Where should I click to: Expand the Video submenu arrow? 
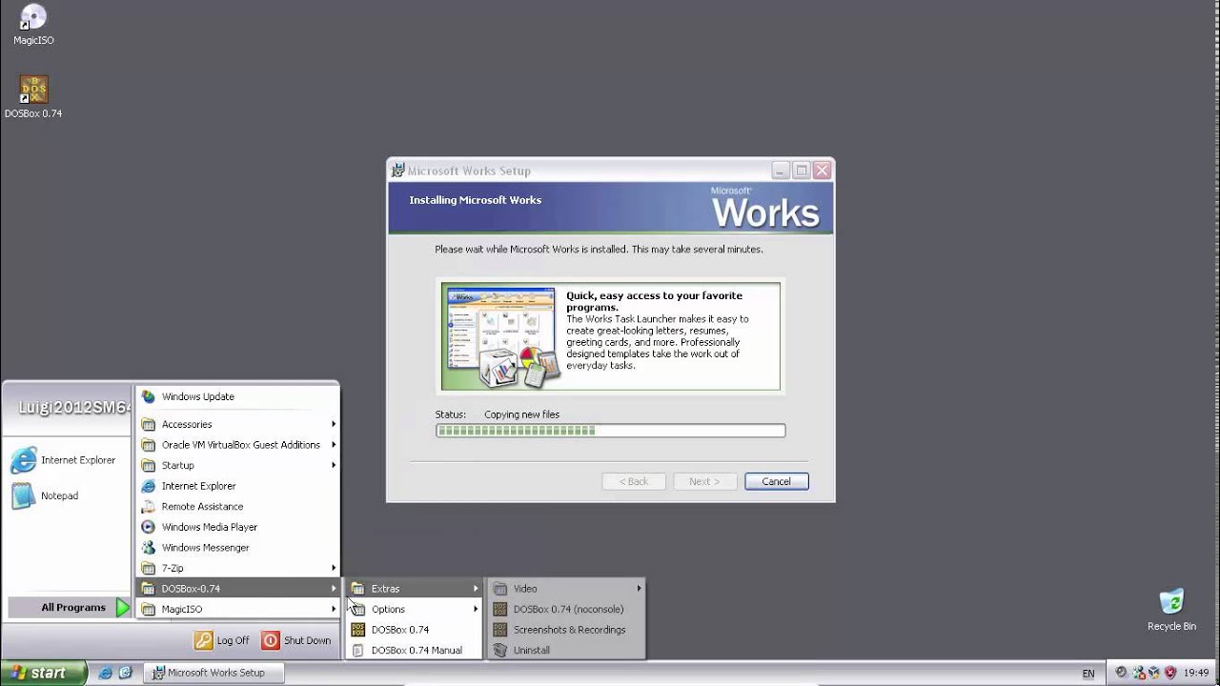click(x=640, y=589)
